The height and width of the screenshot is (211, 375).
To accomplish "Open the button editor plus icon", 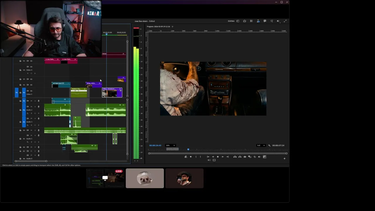I will 284,159.
